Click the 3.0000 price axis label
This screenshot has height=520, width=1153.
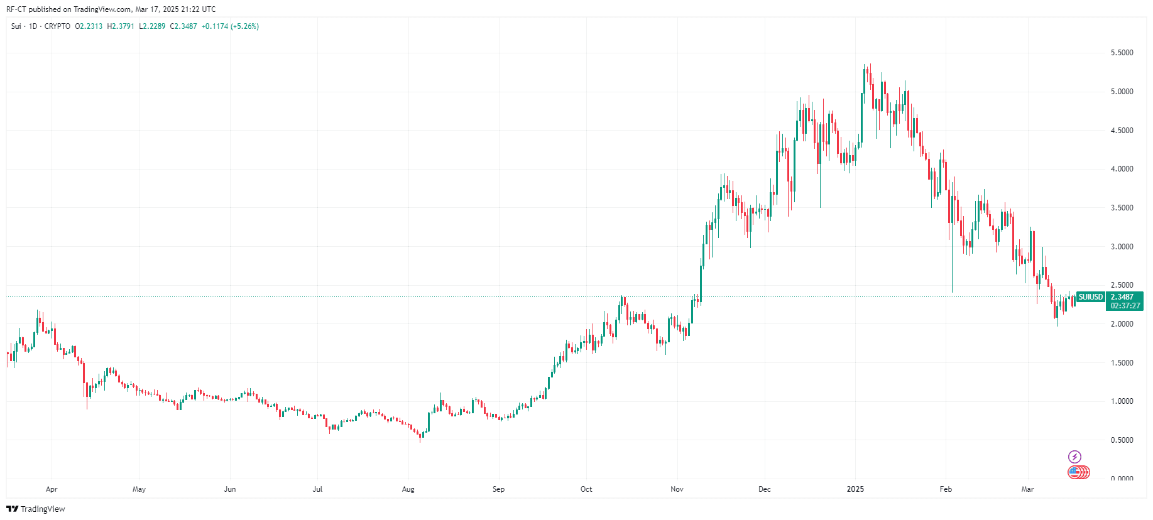[1122, 247]
